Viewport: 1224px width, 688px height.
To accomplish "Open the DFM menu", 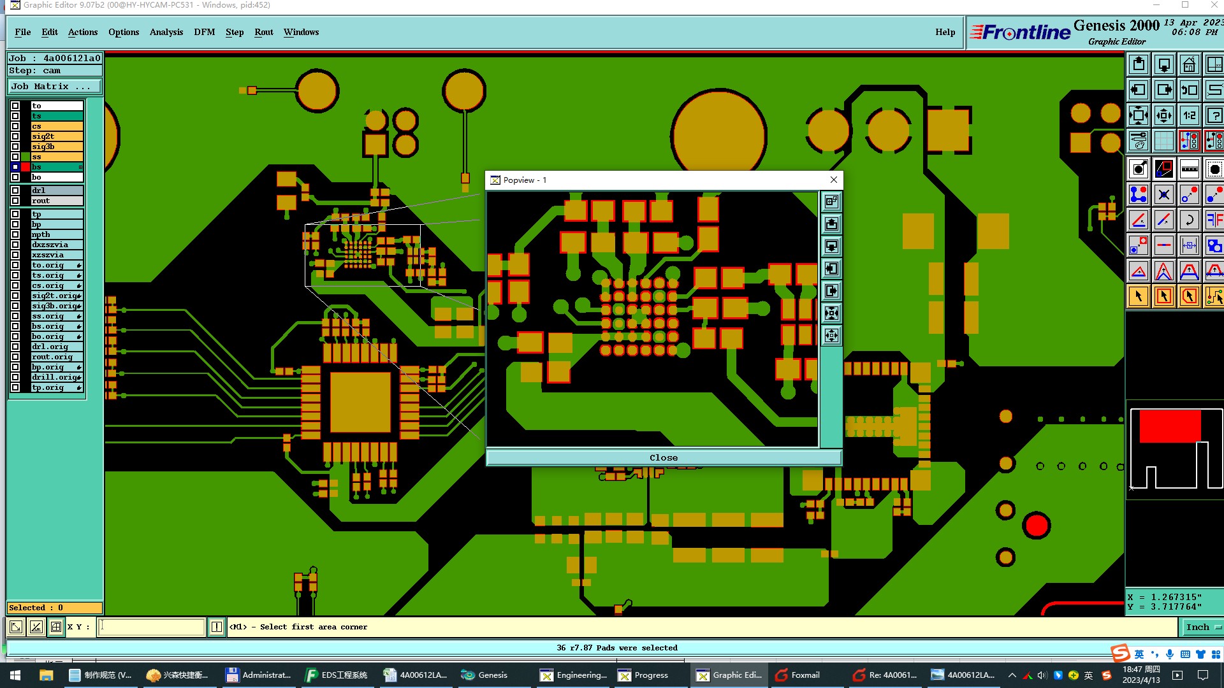I will (204, 32).
